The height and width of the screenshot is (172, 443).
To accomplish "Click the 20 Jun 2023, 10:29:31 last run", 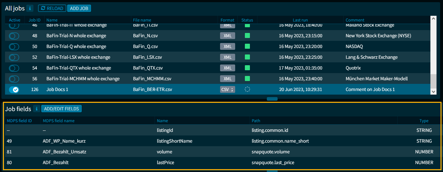I will [301, 90].
